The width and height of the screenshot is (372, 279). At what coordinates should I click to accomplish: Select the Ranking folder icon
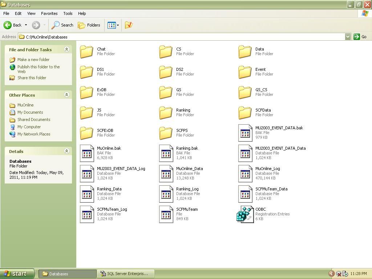point(166,112)
